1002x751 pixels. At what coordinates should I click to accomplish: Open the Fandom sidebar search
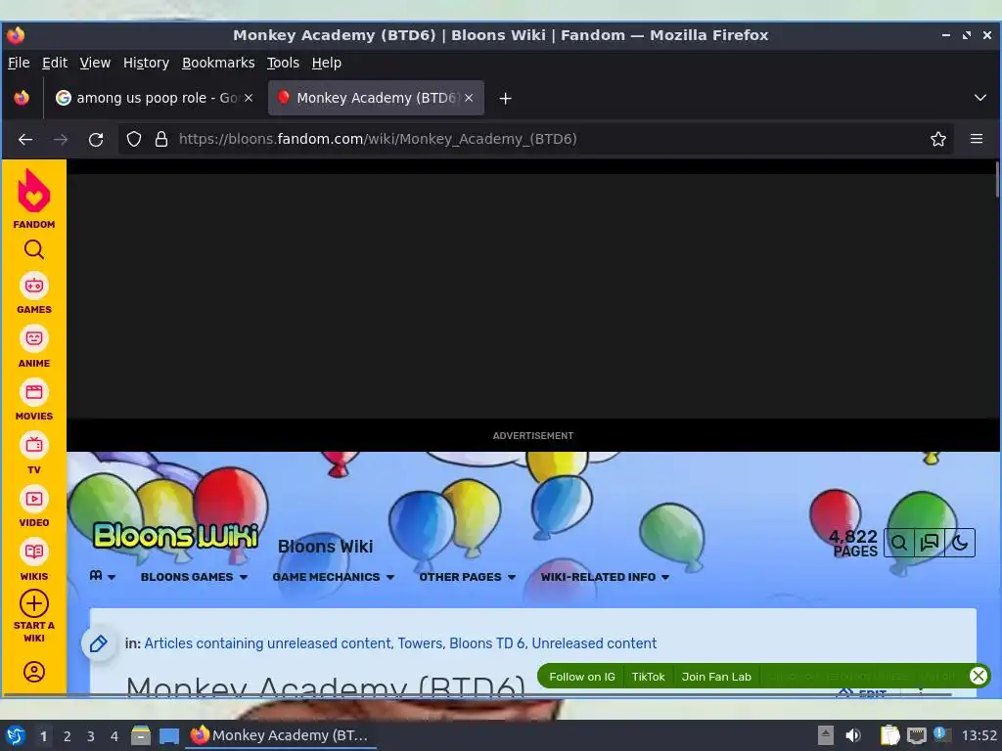point(34,249)
